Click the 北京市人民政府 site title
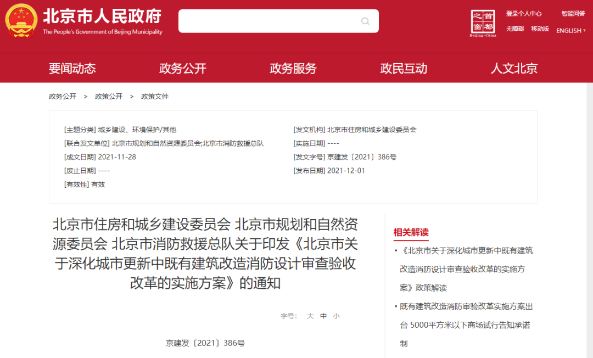 tap(102, 16)
